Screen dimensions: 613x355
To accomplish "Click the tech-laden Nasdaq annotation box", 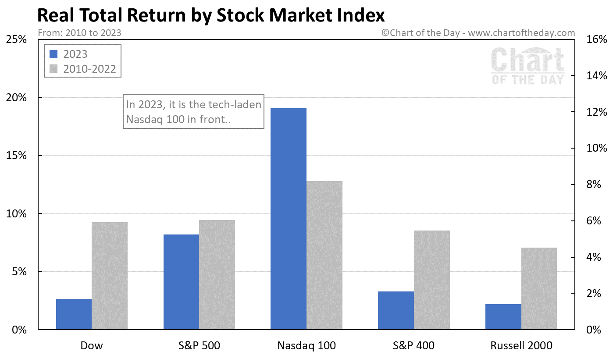I will (193, 111).
